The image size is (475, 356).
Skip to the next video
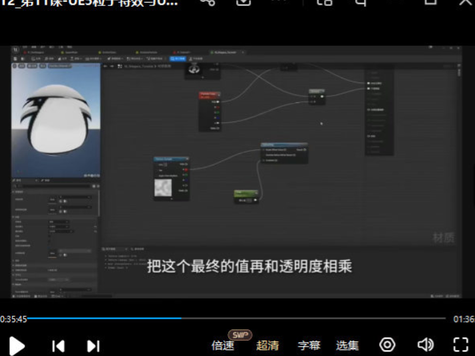click(93, 345)
